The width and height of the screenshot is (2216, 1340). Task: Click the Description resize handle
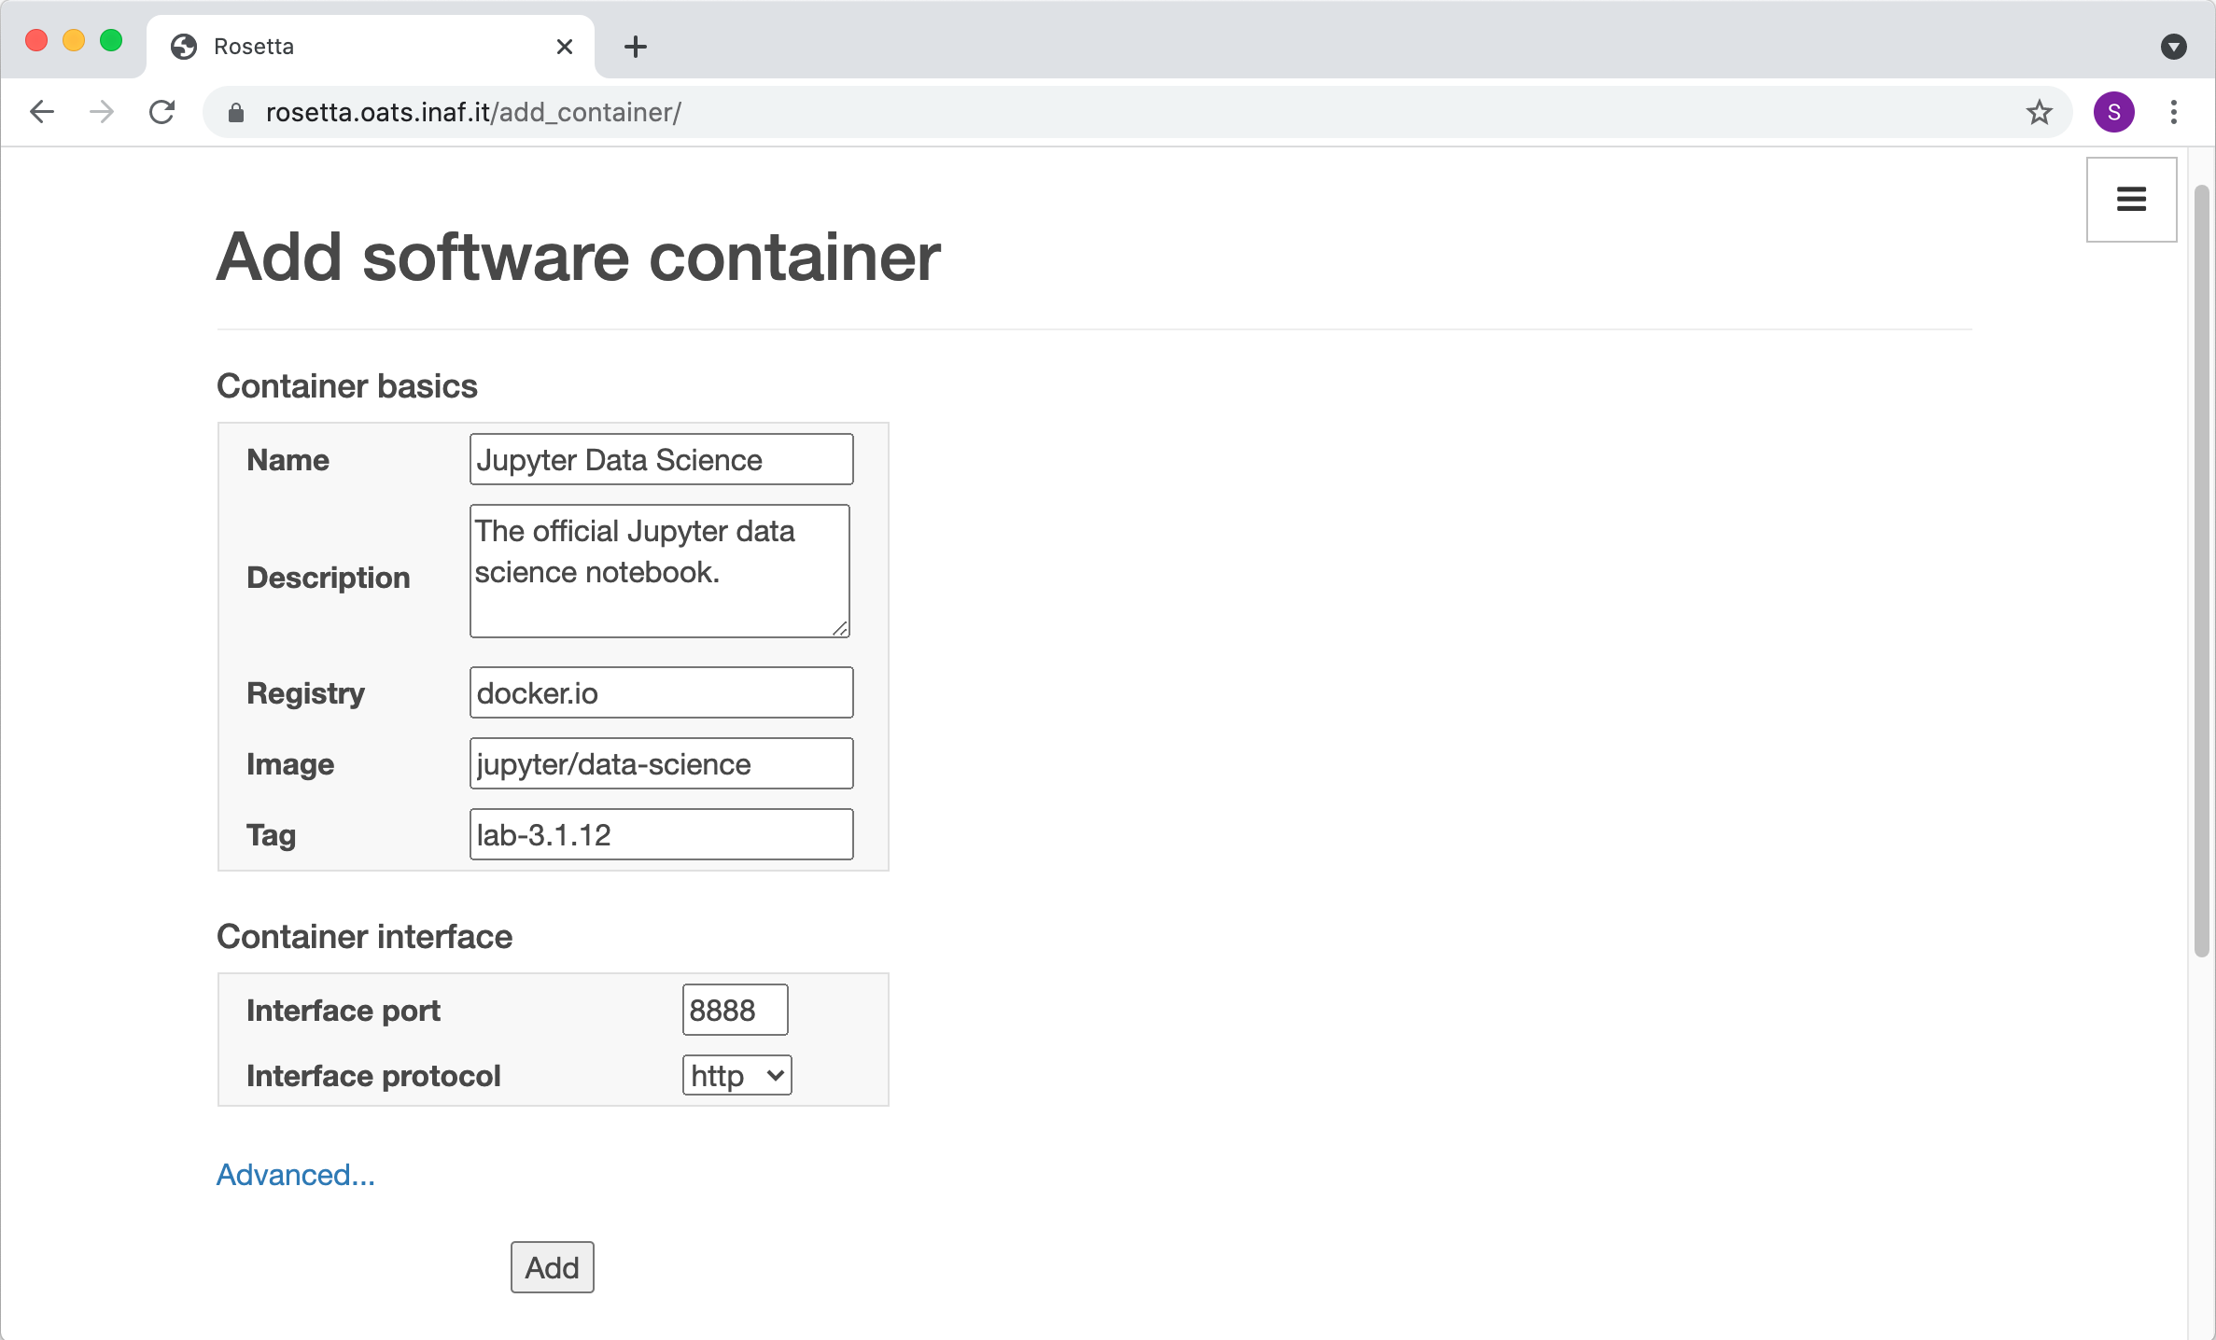pos(840,628)
